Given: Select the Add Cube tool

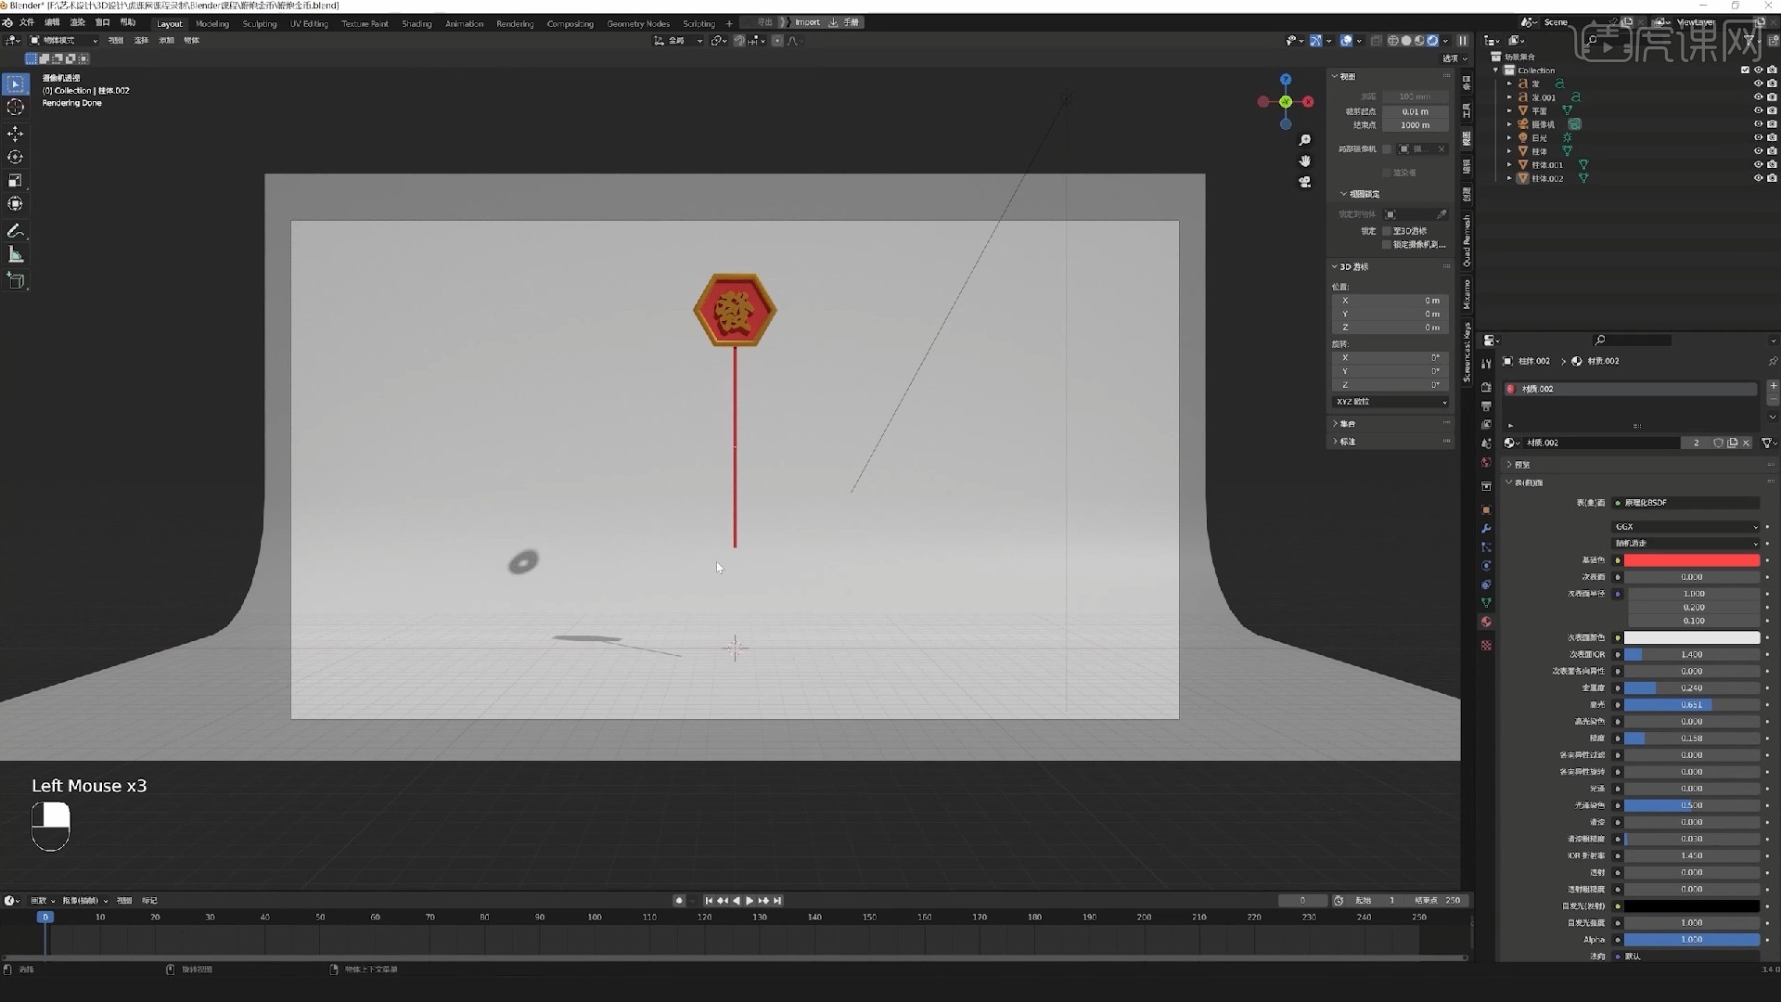Looking at the screenshot, I should point(15,280).
